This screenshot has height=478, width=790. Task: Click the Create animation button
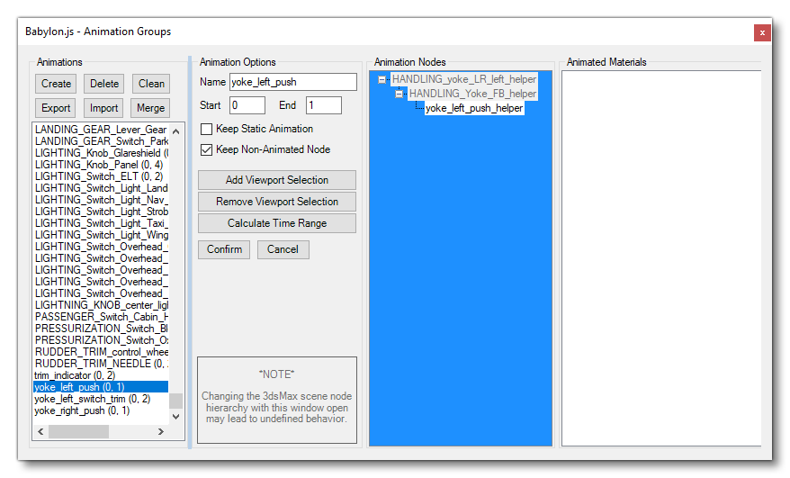[x=56, y=84]
